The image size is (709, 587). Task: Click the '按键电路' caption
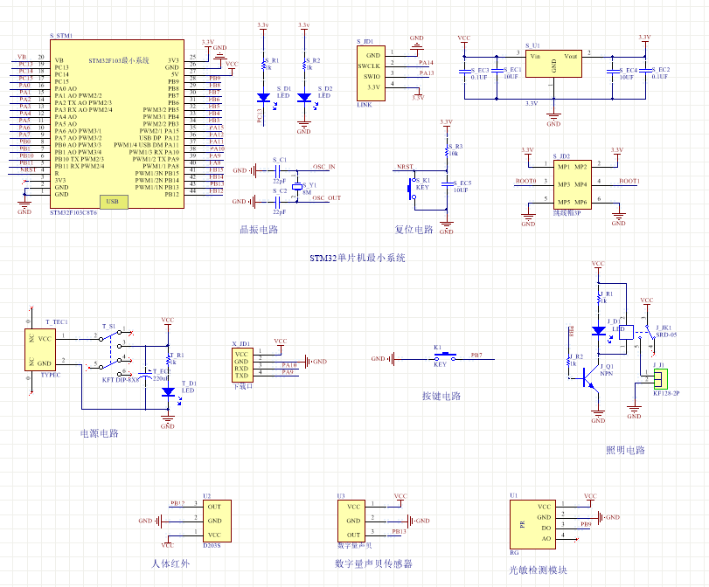pyautogui.click(x=441, y=397)
